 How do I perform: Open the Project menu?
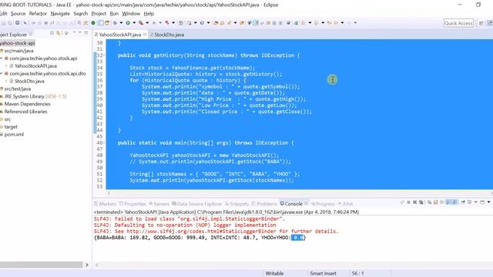[x=99, y=14]
